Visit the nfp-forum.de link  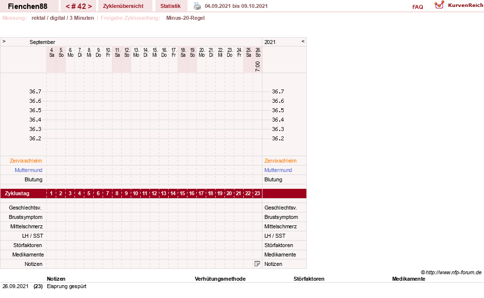click(x=453, y=272)
